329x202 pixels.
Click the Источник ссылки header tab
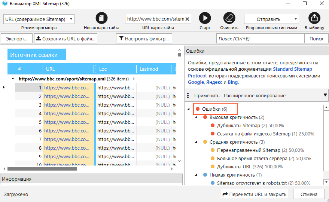(37, 54)
